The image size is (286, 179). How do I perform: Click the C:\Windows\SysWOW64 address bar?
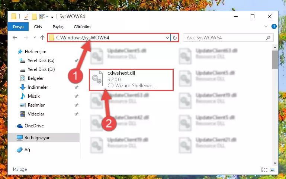(x=109, y=38)
